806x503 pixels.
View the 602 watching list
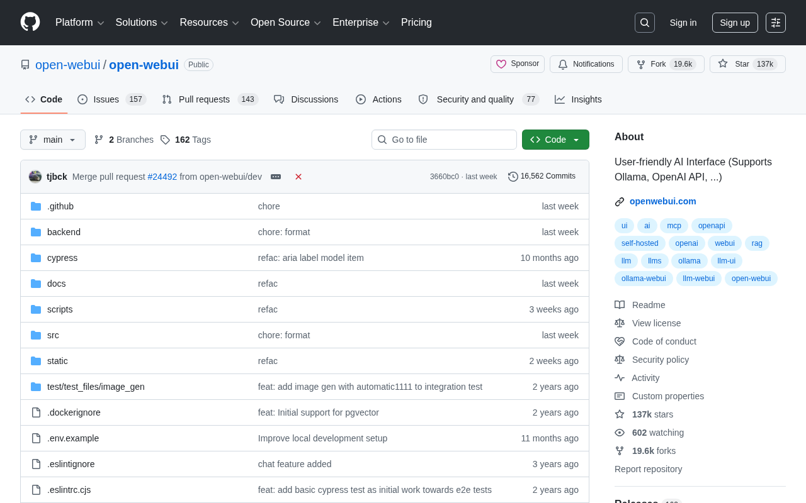tap(649, 433)
